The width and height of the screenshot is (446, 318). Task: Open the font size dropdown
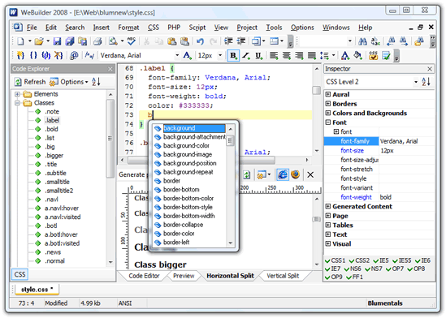(220, 55)
